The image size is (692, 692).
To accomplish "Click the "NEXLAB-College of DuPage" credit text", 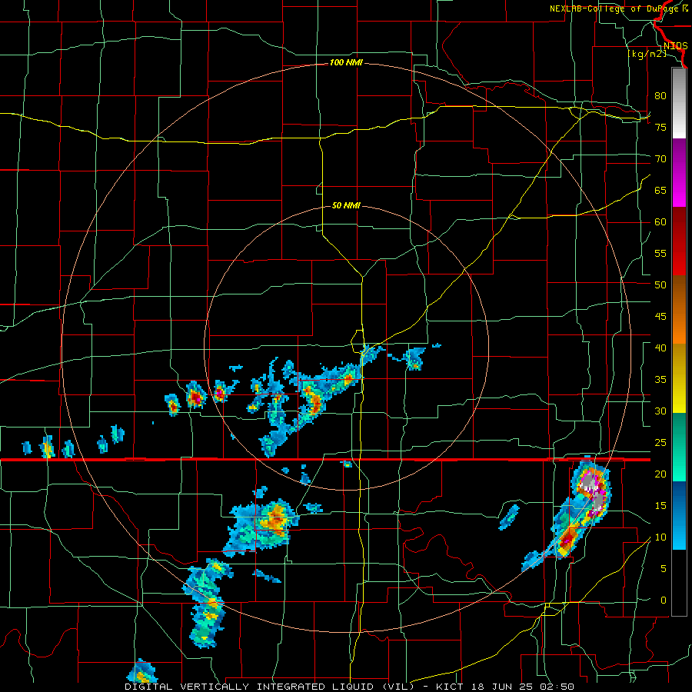I will (615, 8).
